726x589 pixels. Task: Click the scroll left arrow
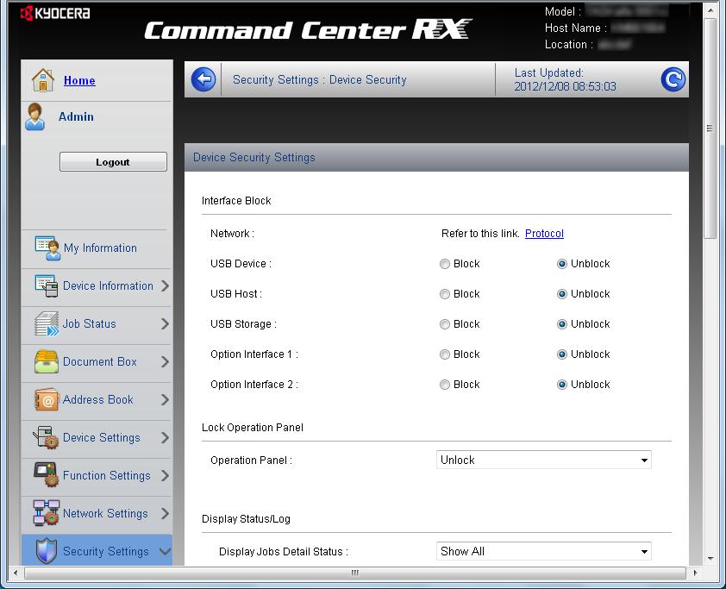pyautogui.click(x=16, y=573)
